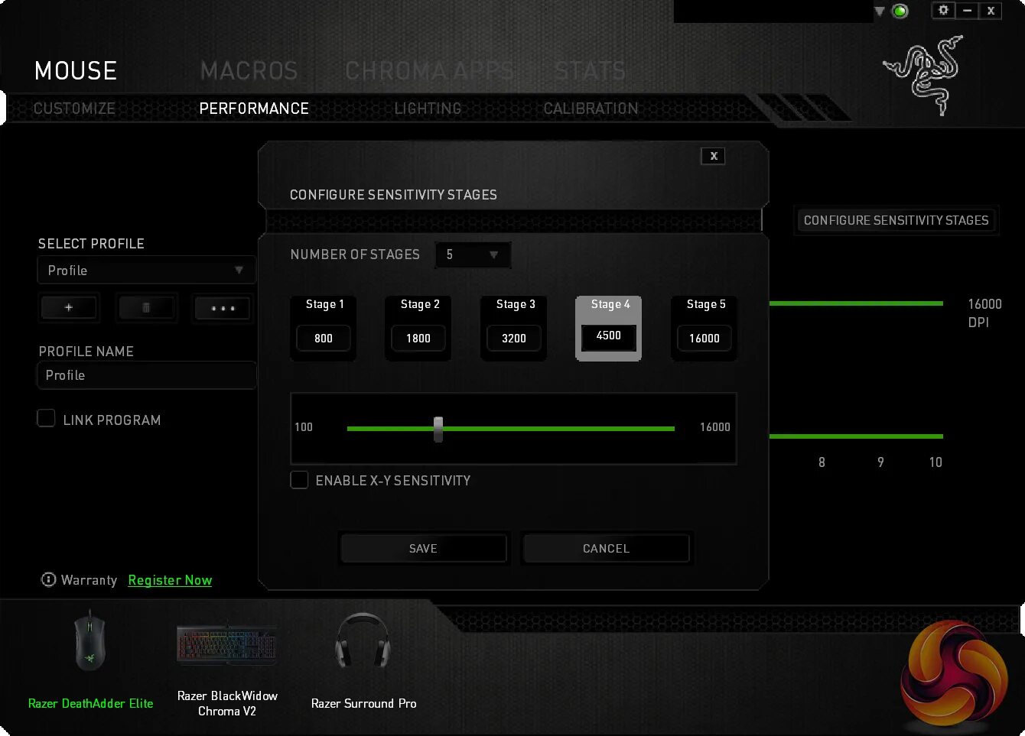Click Configure Sensitivity Stages button in main window

click(x=896, y=220)
